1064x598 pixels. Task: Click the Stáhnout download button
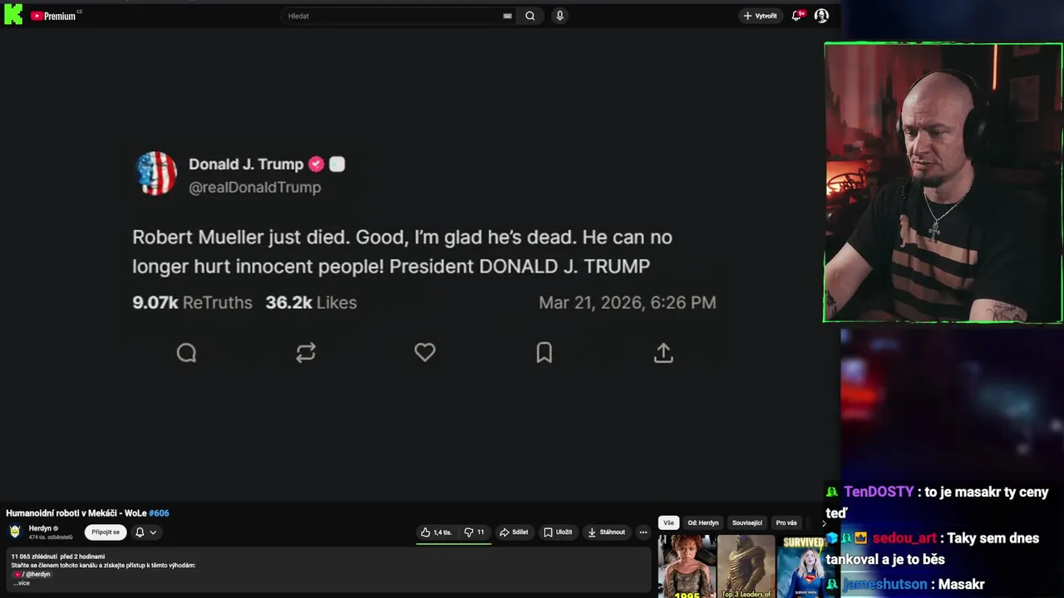click(x=606, y=532)
